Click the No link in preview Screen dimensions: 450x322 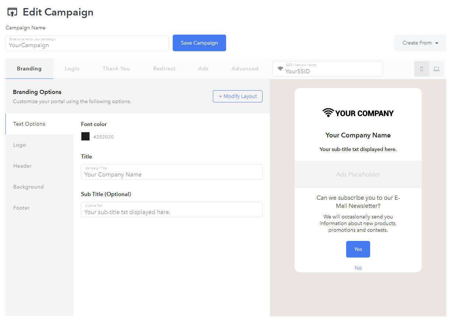[x=358, y=268]
